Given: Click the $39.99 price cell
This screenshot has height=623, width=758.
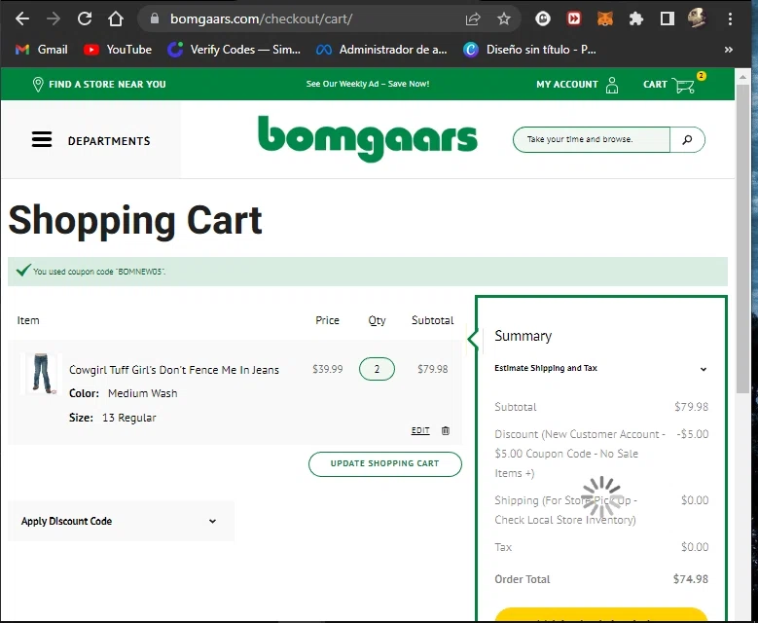Looking at the screenshot, I should click(327, 369).
